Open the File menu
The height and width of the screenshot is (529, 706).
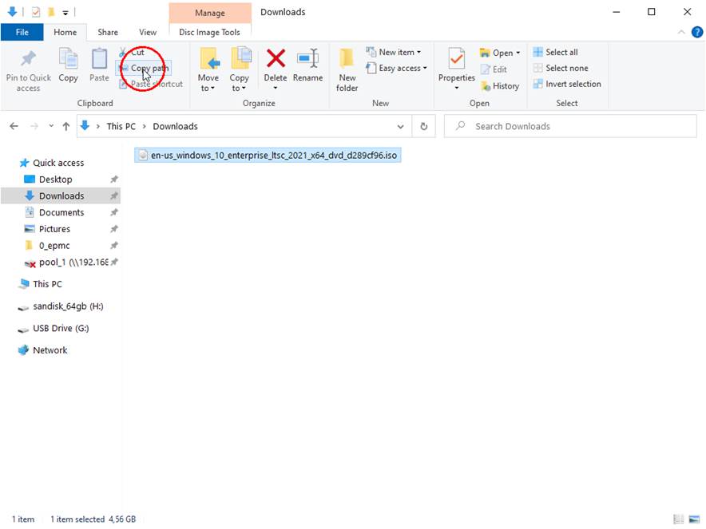22,32
